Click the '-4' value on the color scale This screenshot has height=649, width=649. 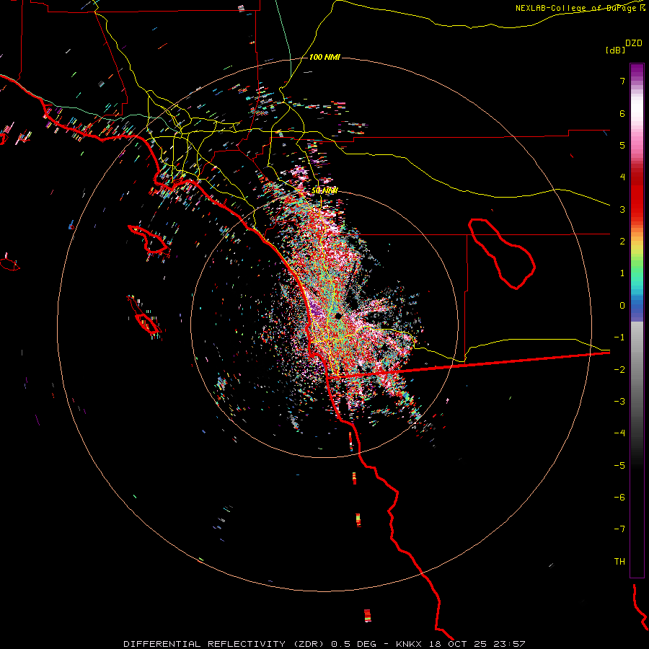click(619, 433)
